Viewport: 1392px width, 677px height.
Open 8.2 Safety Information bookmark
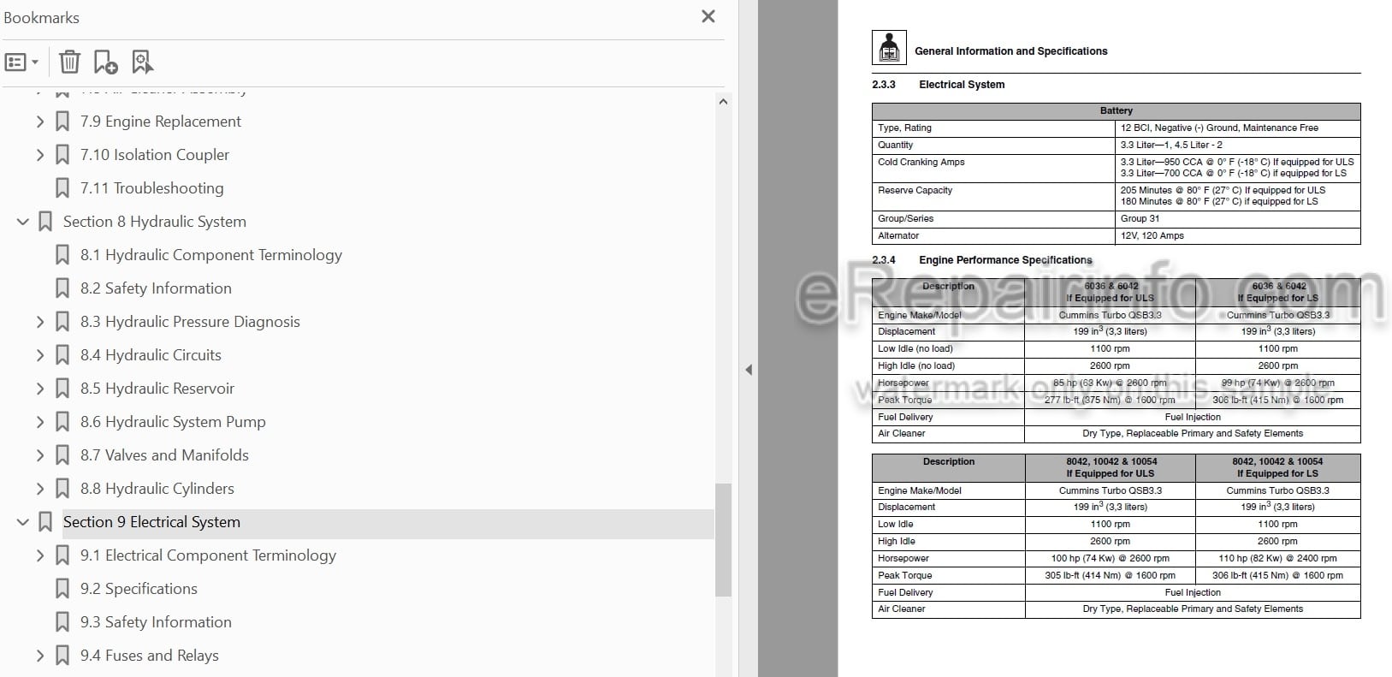[156, 288]
